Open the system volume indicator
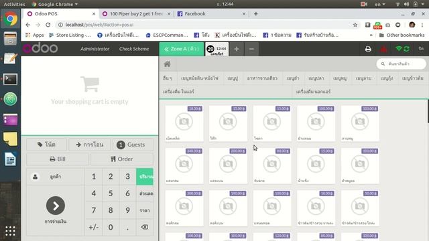This screenshot has height=241, width=429. (x=407, y=4)
